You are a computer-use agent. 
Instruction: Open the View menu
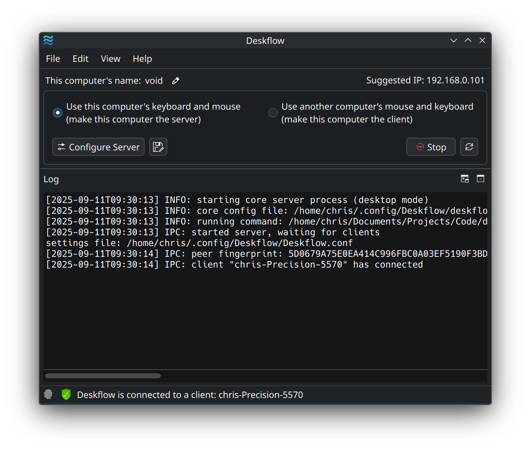point(110,59)
